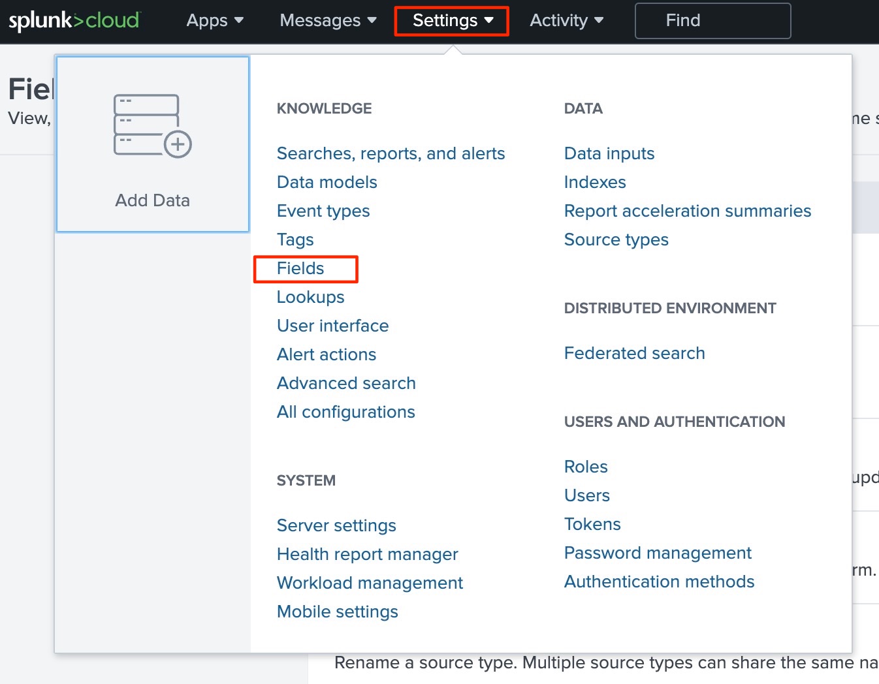Open Event types settings

pos(323,211)
